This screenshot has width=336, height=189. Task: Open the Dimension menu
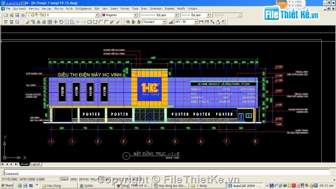pyautogui.click(x=156, y=8)
